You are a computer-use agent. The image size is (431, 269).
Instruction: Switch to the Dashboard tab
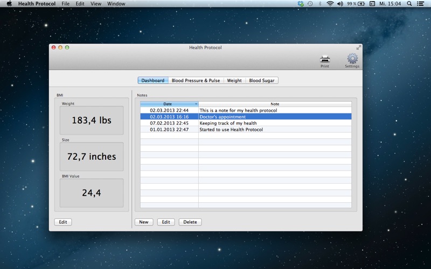[153, 80]
